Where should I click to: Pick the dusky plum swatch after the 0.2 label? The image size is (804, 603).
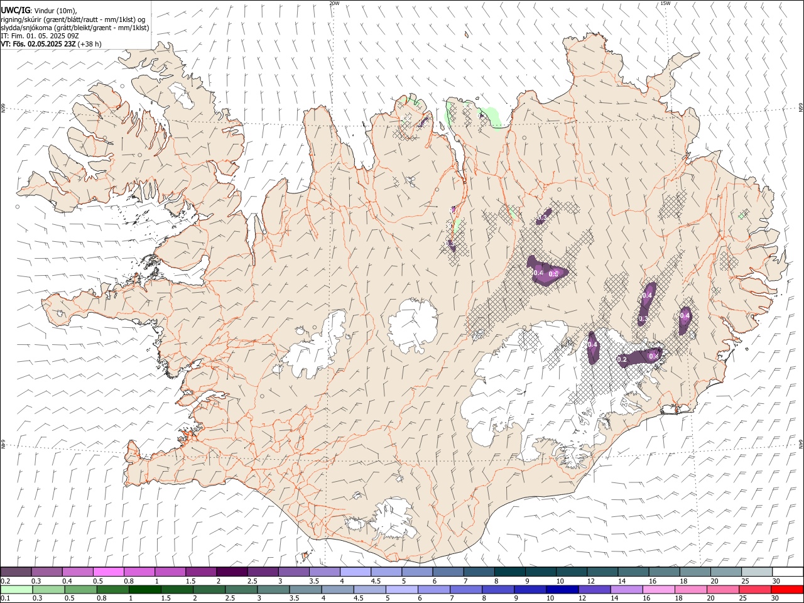(16, 572)
